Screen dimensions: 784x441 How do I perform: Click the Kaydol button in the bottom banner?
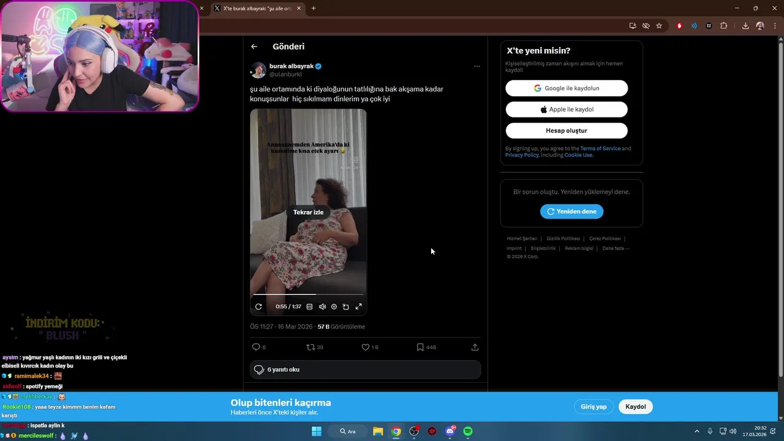click(x=636, y=407)
